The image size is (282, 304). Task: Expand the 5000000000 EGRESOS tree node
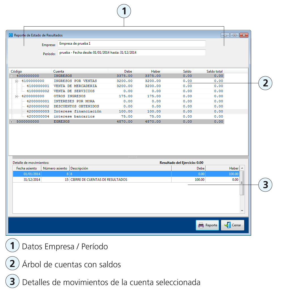[12, 122]
